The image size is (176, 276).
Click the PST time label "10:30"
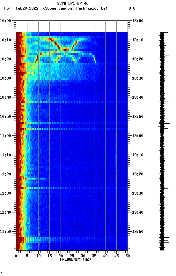pos(5,78)
